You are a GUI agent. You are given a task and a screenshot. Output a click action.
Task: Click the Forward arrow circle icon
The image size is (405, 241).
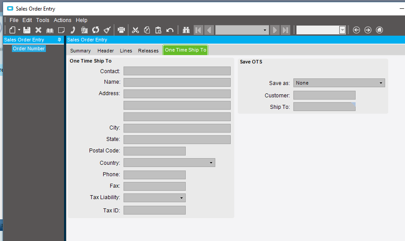[368, 30]
